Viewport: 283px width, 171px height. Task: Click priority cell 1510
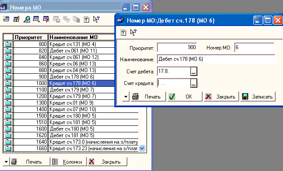(x=30, y=122)
